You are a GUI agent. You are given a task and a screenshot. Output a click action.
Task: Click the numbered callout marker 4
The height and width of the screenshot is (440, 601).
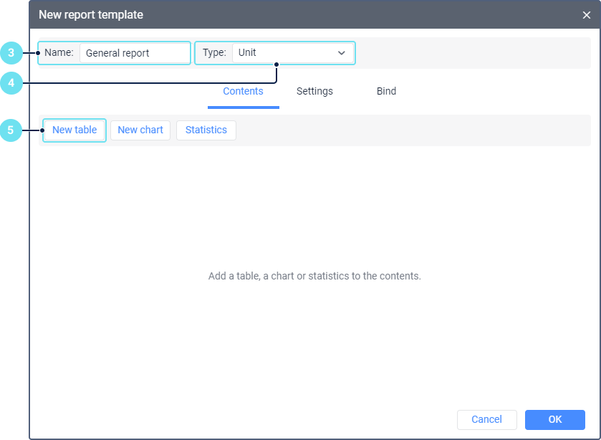pyautogui.click(x=11, y=83)
